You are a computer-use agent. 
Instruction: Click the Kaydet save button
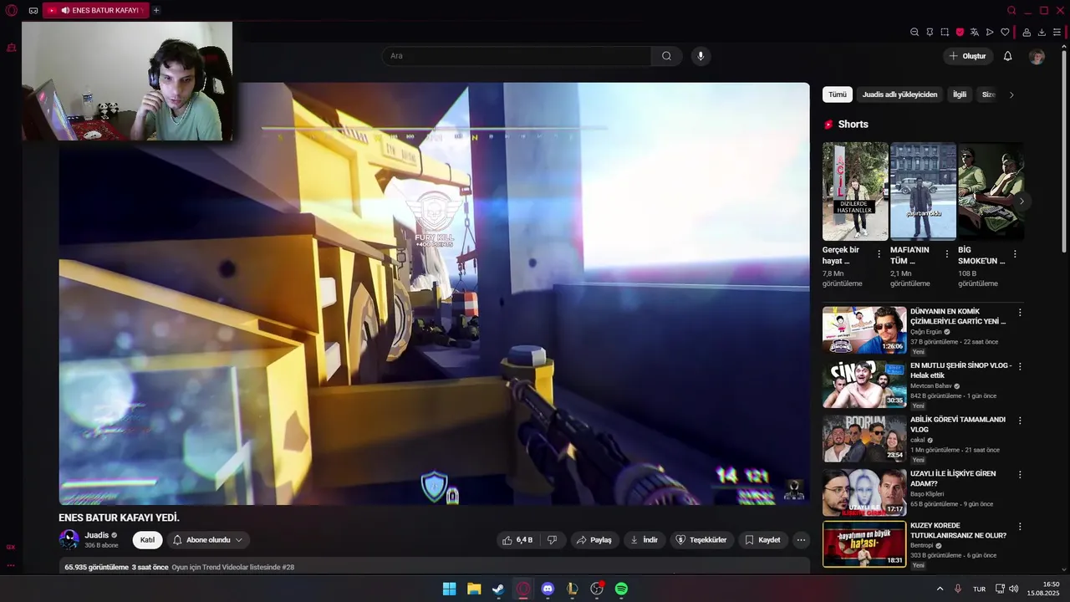tap(762, 540)
